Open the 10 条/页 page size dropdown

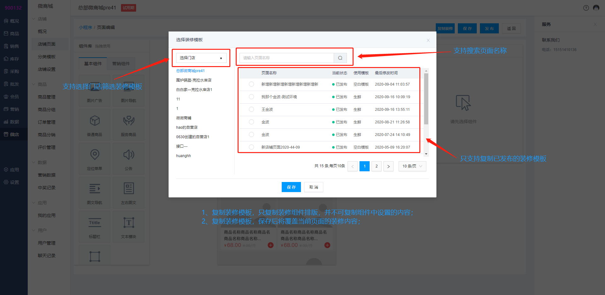pyautogui.click(x=412, y=166)
